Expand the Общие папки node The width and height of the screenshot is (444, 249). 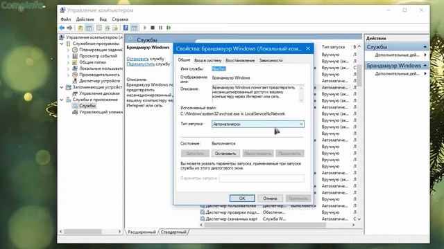[x=68, y=62]
